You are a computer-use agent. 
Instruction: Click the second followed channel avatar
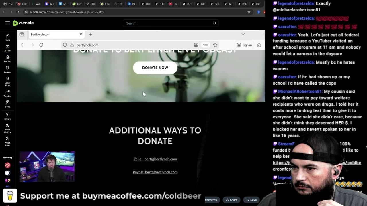7,173
